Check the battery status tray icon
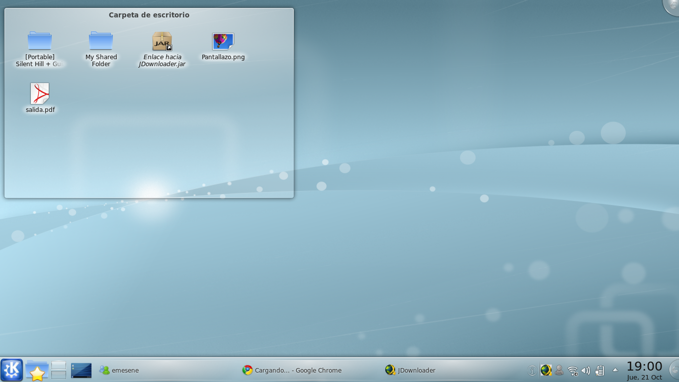The width and height of the screenshot is (679, 382). coord(599,371)
